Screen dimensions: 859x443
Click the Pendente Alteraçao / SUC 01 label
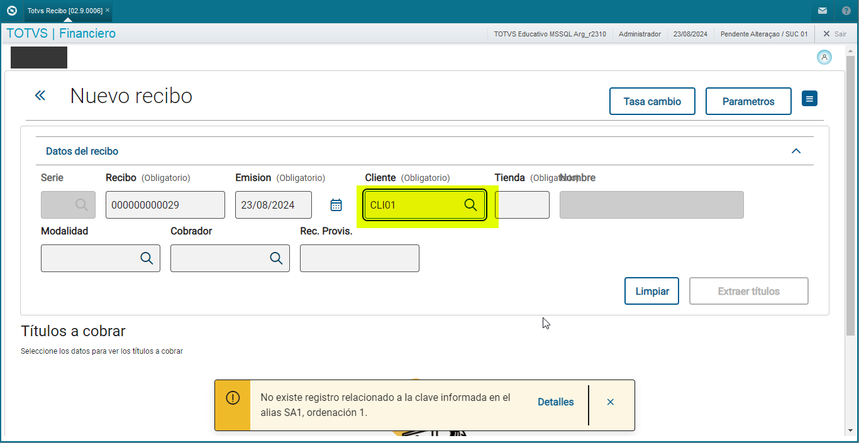pyautogui.click(x=764, y=34)
